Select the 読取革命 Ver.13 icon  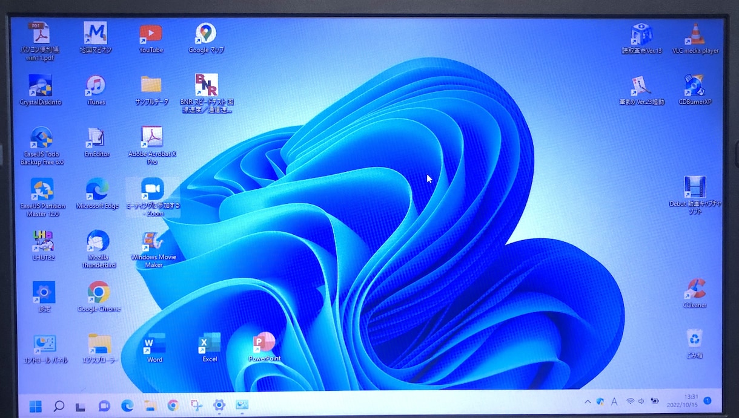tap(641, 39)
